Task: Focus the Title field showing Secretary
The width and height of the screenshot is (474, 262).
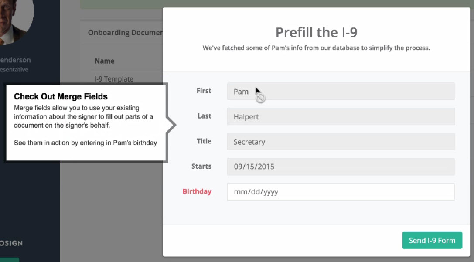Action: point(341,142)
